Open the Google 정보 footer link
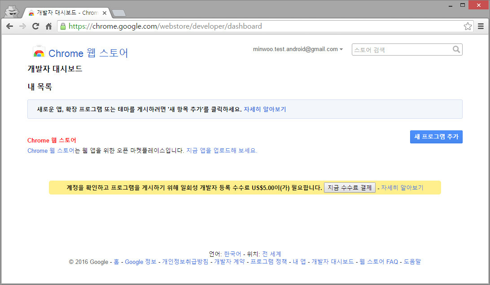 point(140,262)
